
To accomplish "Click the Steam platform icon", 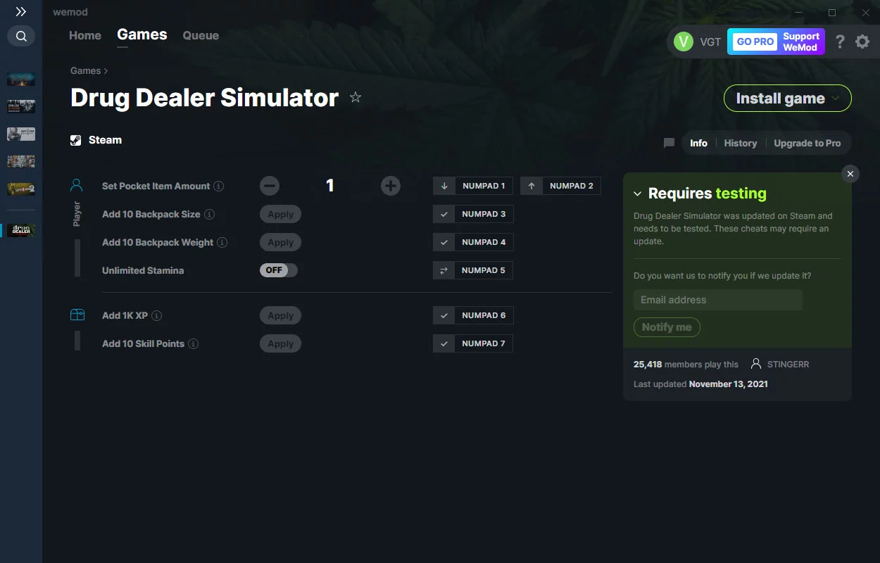I will pyautogui.click(x=76, y=140).
